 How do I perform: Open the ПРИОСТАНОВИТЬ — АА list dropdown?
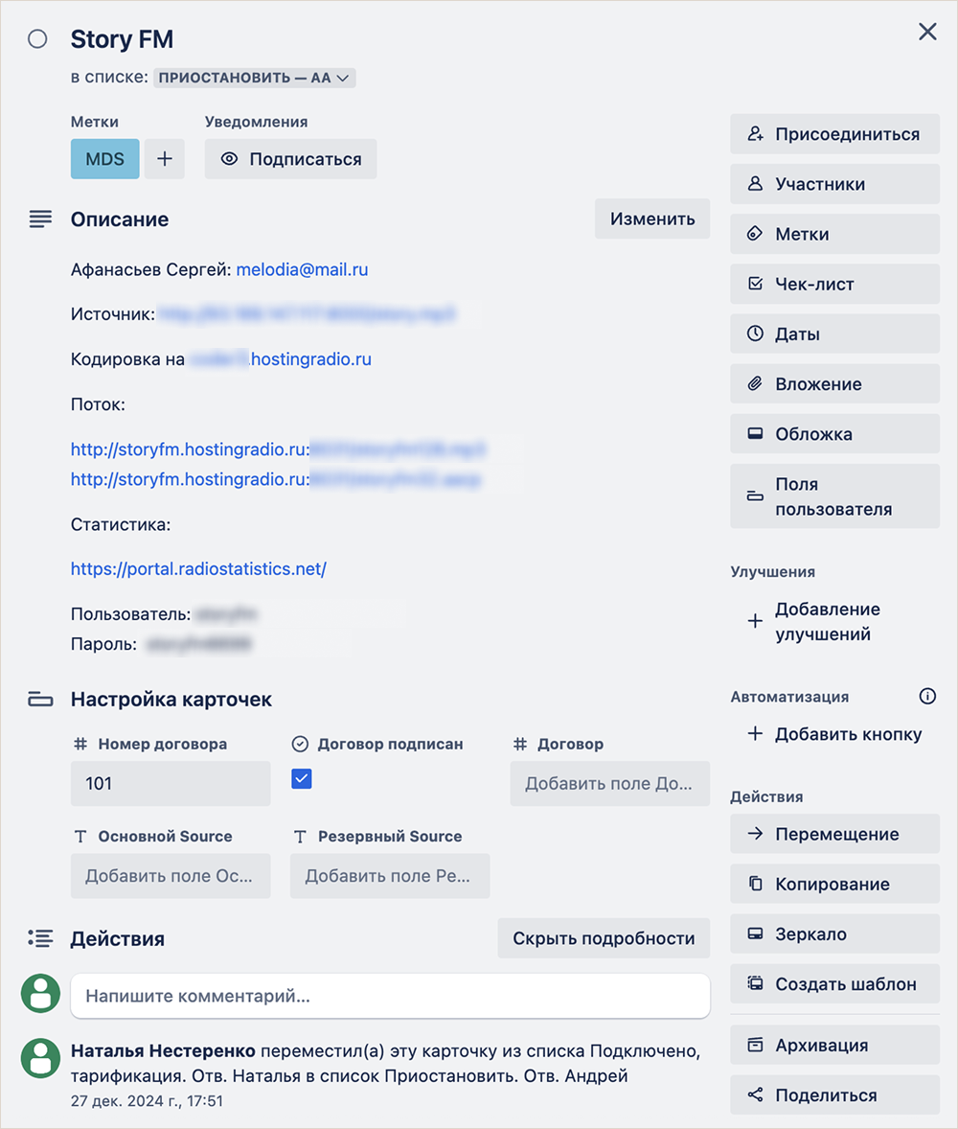(255, 78)
